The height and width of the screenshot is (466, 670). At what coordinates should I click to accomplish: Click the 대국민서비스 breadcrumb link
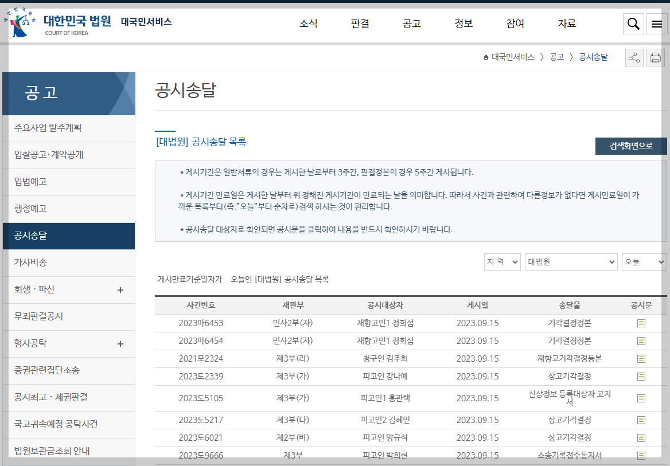coord(513,57)
